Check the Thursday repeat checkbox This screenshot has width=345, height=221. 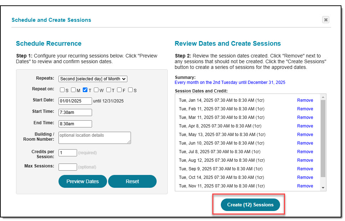pyautogui.click(x=109, y=90)
